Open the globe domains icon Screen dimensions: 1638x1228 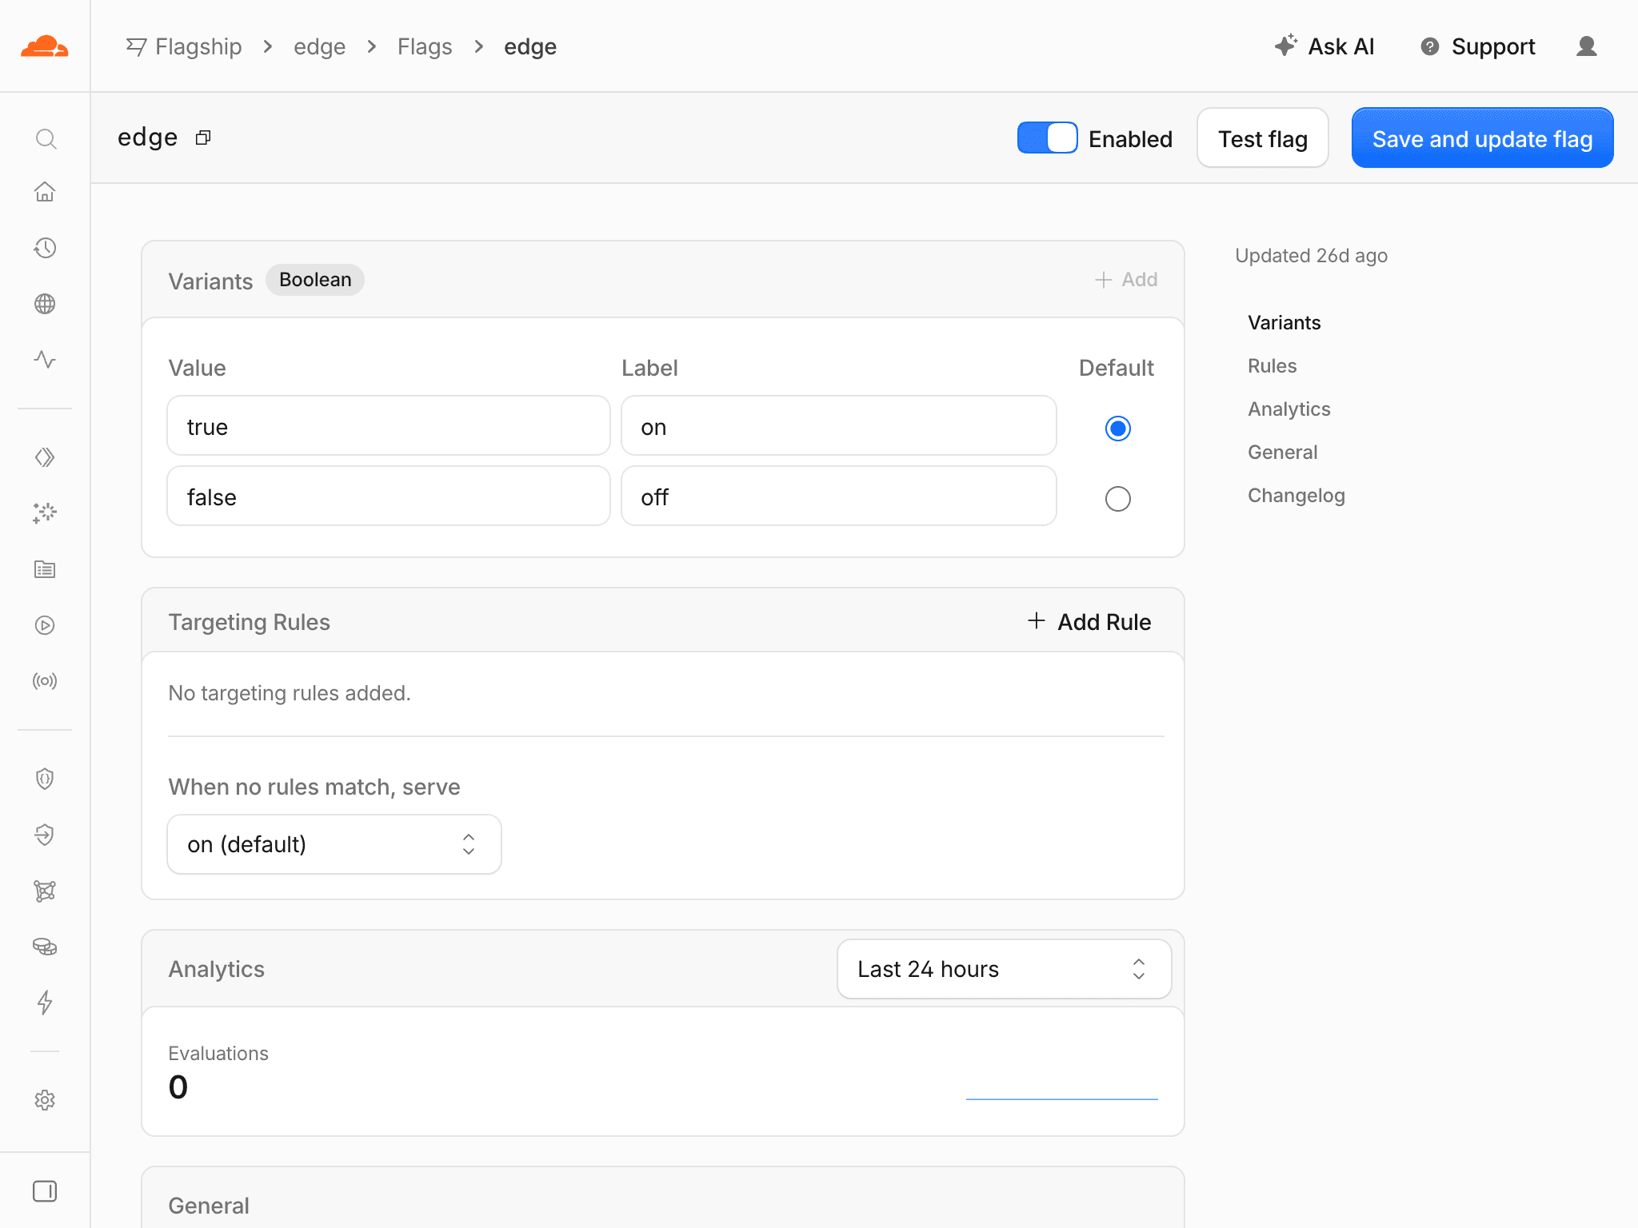pos(45,304)
